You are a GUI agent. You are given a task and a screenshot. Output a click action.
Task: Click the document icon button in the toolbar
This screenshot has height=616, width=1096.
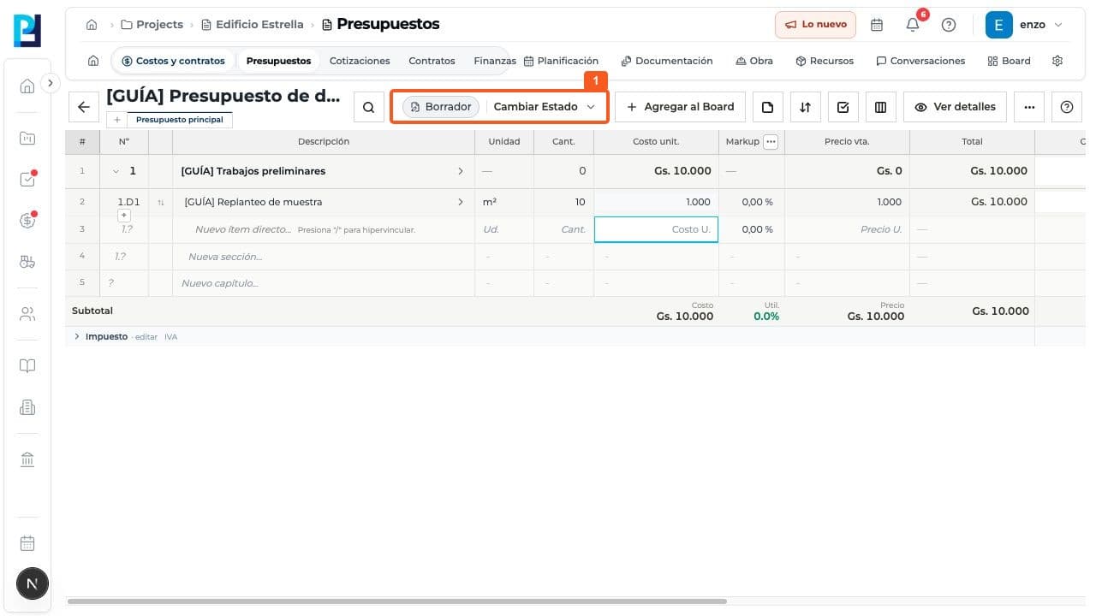point(767,107)
